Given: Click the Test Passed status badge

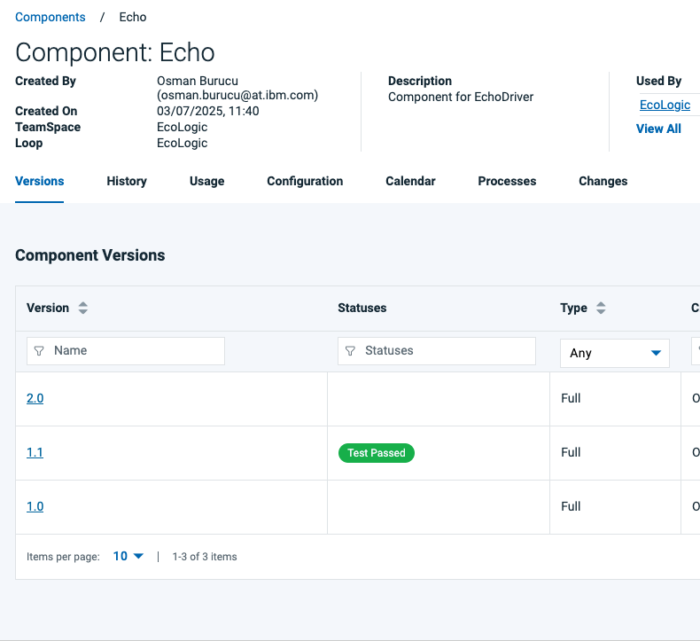Looking at the screenshot, I should point(377,453).
